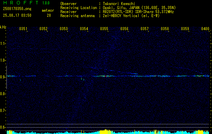Screen dimensions: 212x134
Task: Click the 0355 time marker
Action: [x=104, y=28]
